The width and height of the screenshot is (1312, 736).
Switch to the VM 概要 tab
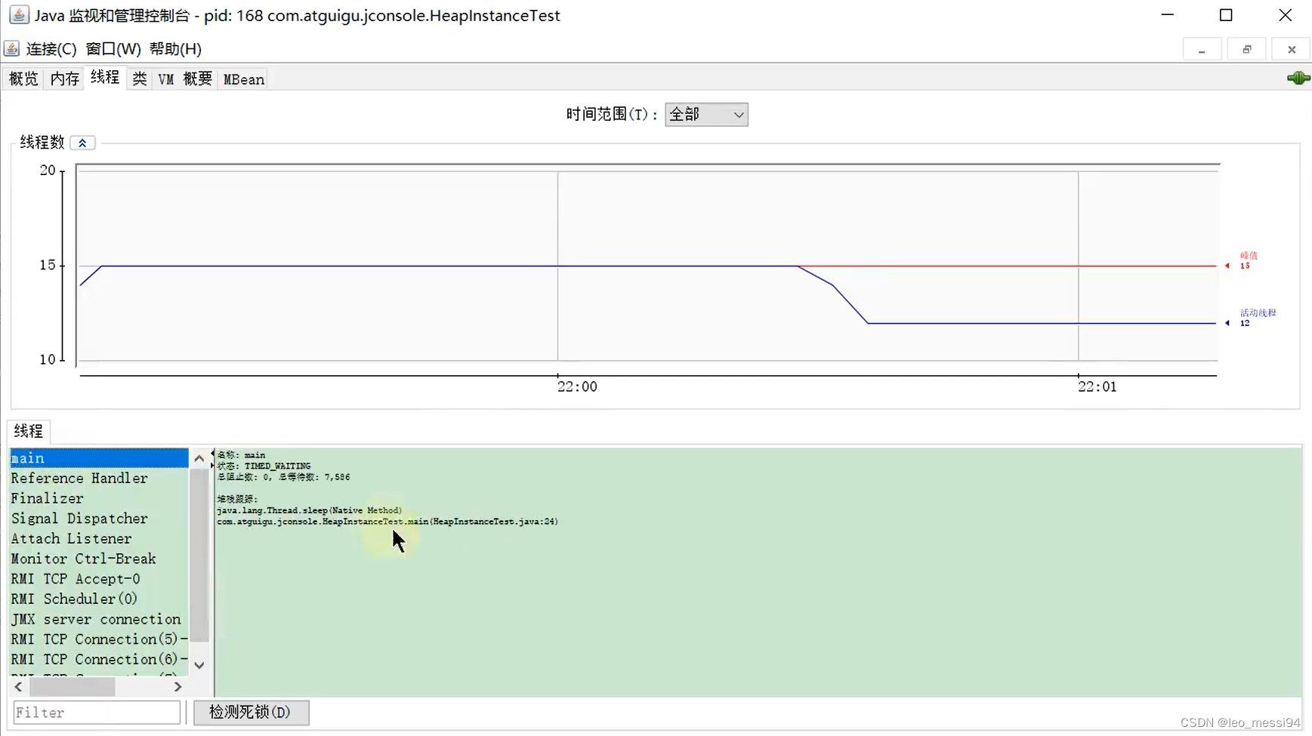185,79
